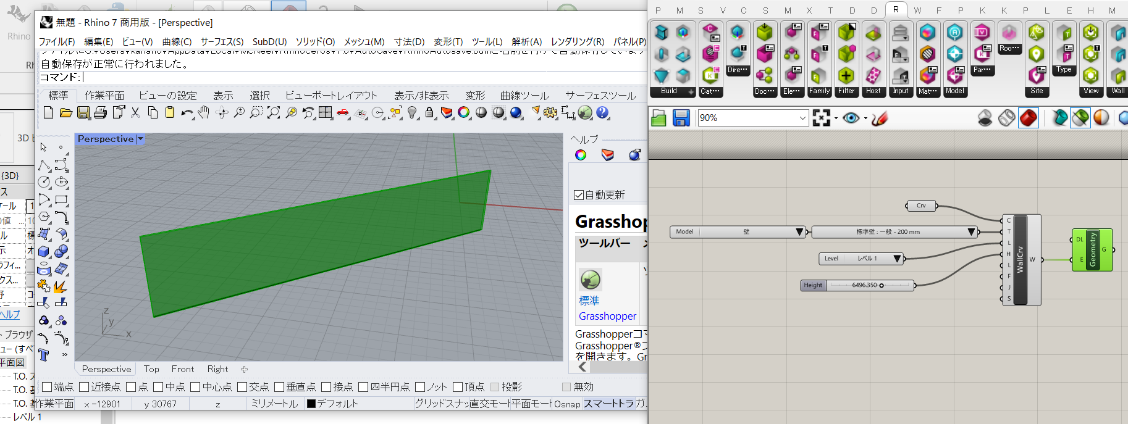Open the Perspective viewport title dropdown arrow

[x=141, y=139]
